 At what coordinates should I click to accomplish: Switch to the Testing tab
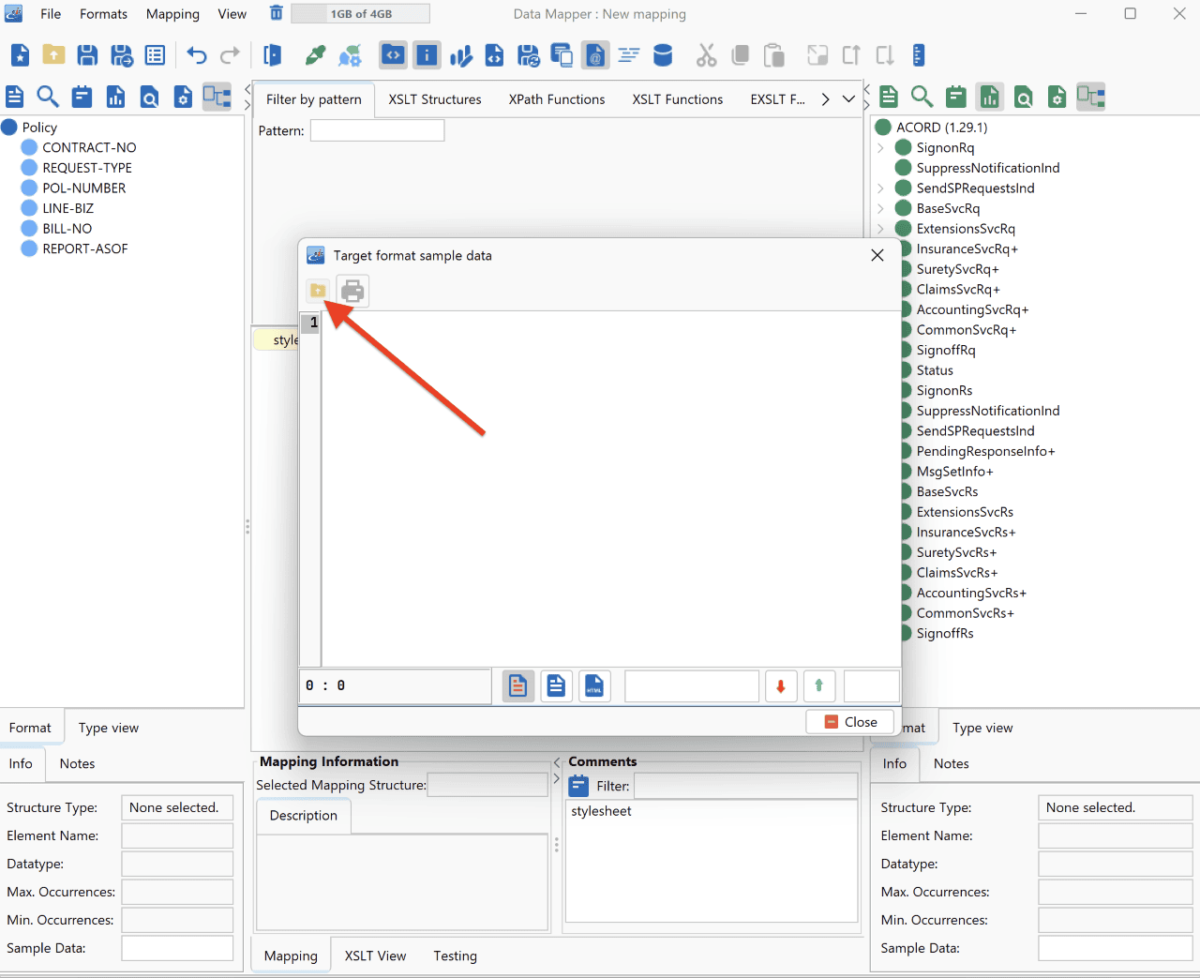pyautogui.click(x=455, y=955)
